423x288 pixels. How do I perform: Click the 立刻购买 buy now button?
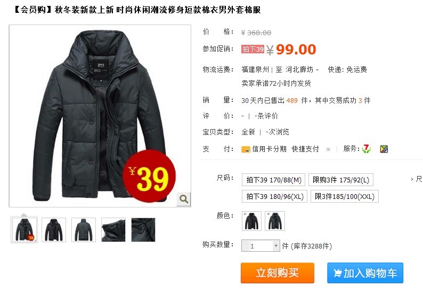point(278,273)
